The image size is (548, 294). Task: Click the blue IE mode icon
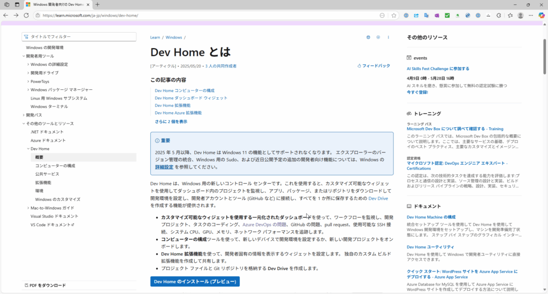click(468, 16)
